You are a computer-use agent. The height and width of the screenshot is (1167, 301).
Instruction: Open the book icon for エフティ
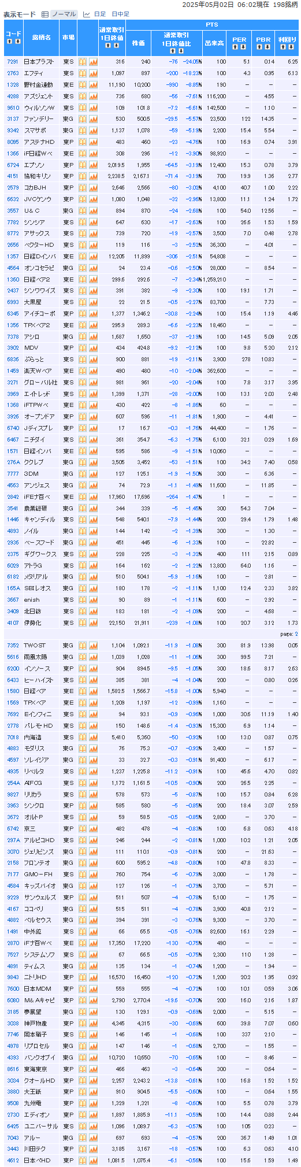coord(83,73)
